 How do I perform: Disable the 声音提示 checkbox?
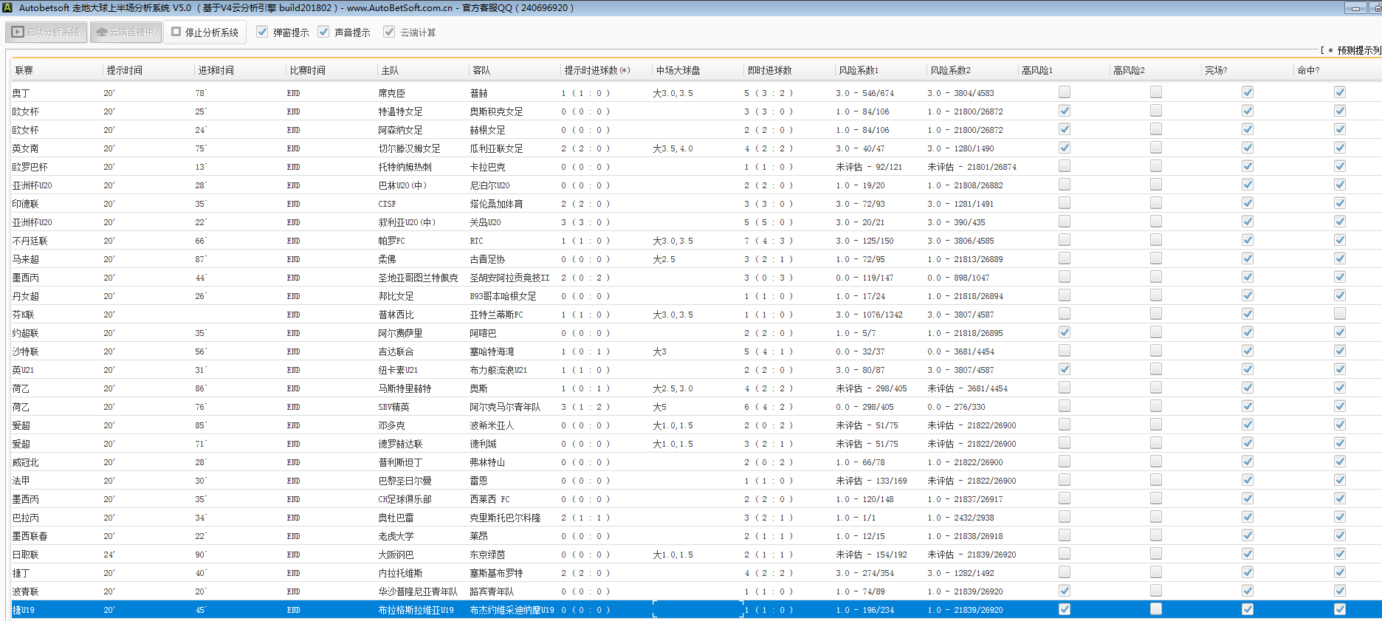point(323,32)
